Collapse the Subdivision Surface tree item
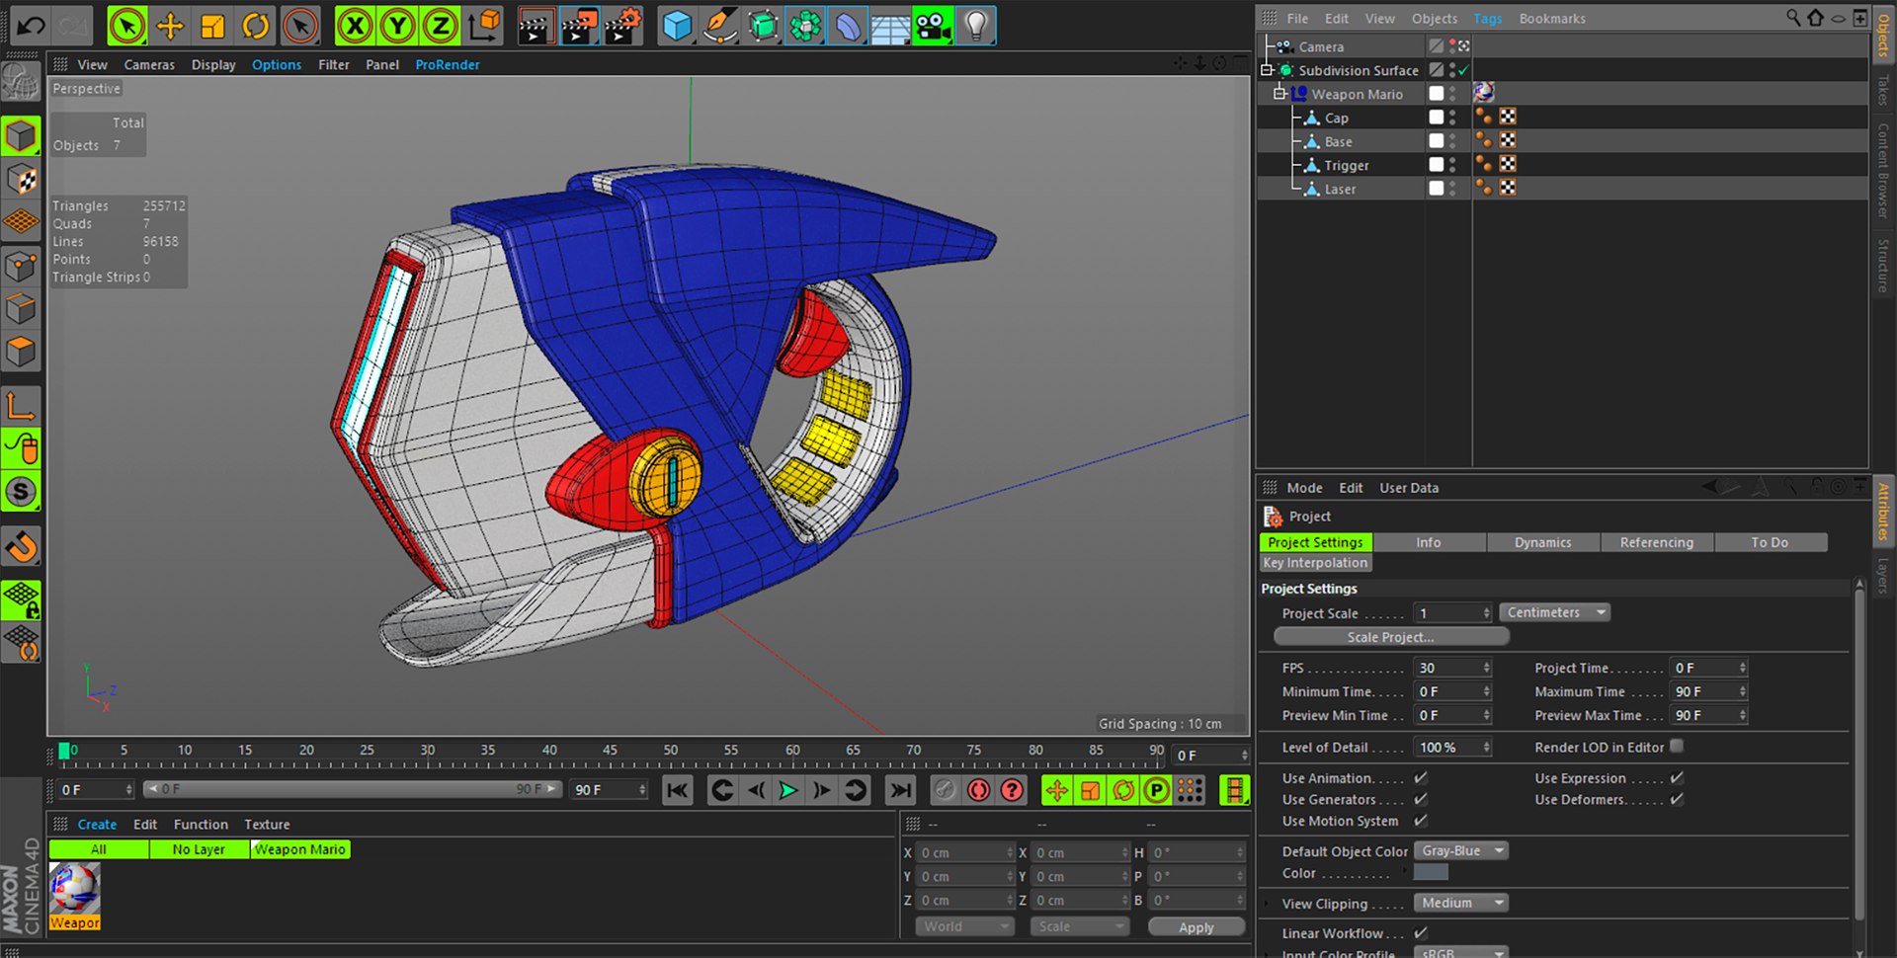Screen dimensions: 1897x958 (x=1267, y=70)
